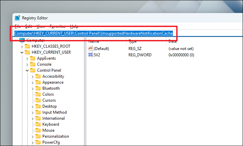Image resolution: width=243 pixels, height=146 pixels.
Task: Click the Accessibility folder icon
Action: (38, 76)
